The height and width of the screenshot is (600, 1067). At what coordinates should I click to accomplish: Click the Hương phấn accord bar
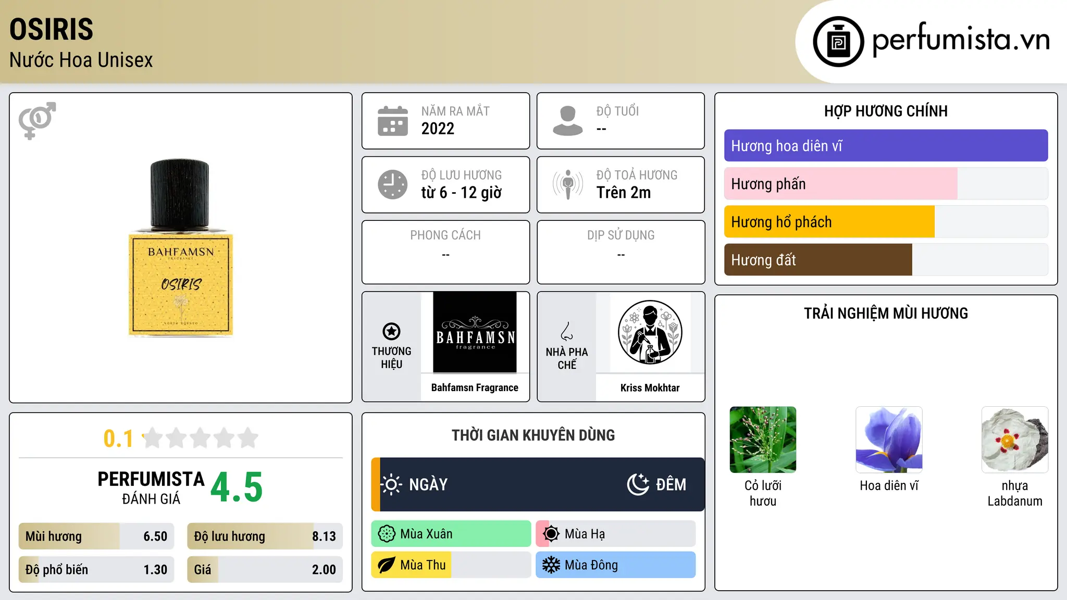(886, 184)
